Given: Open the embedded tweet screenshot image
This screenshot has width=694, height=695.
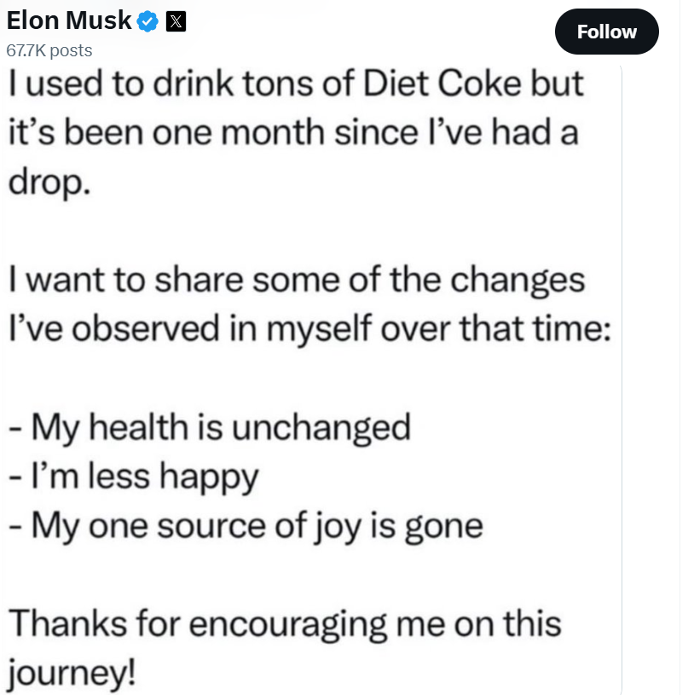Looking at the screenshot, I should 311,379.
